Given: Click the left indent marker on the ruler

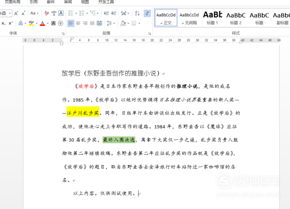Looking at the screenshot, I should pyautogui.click(x=62, y=43).
